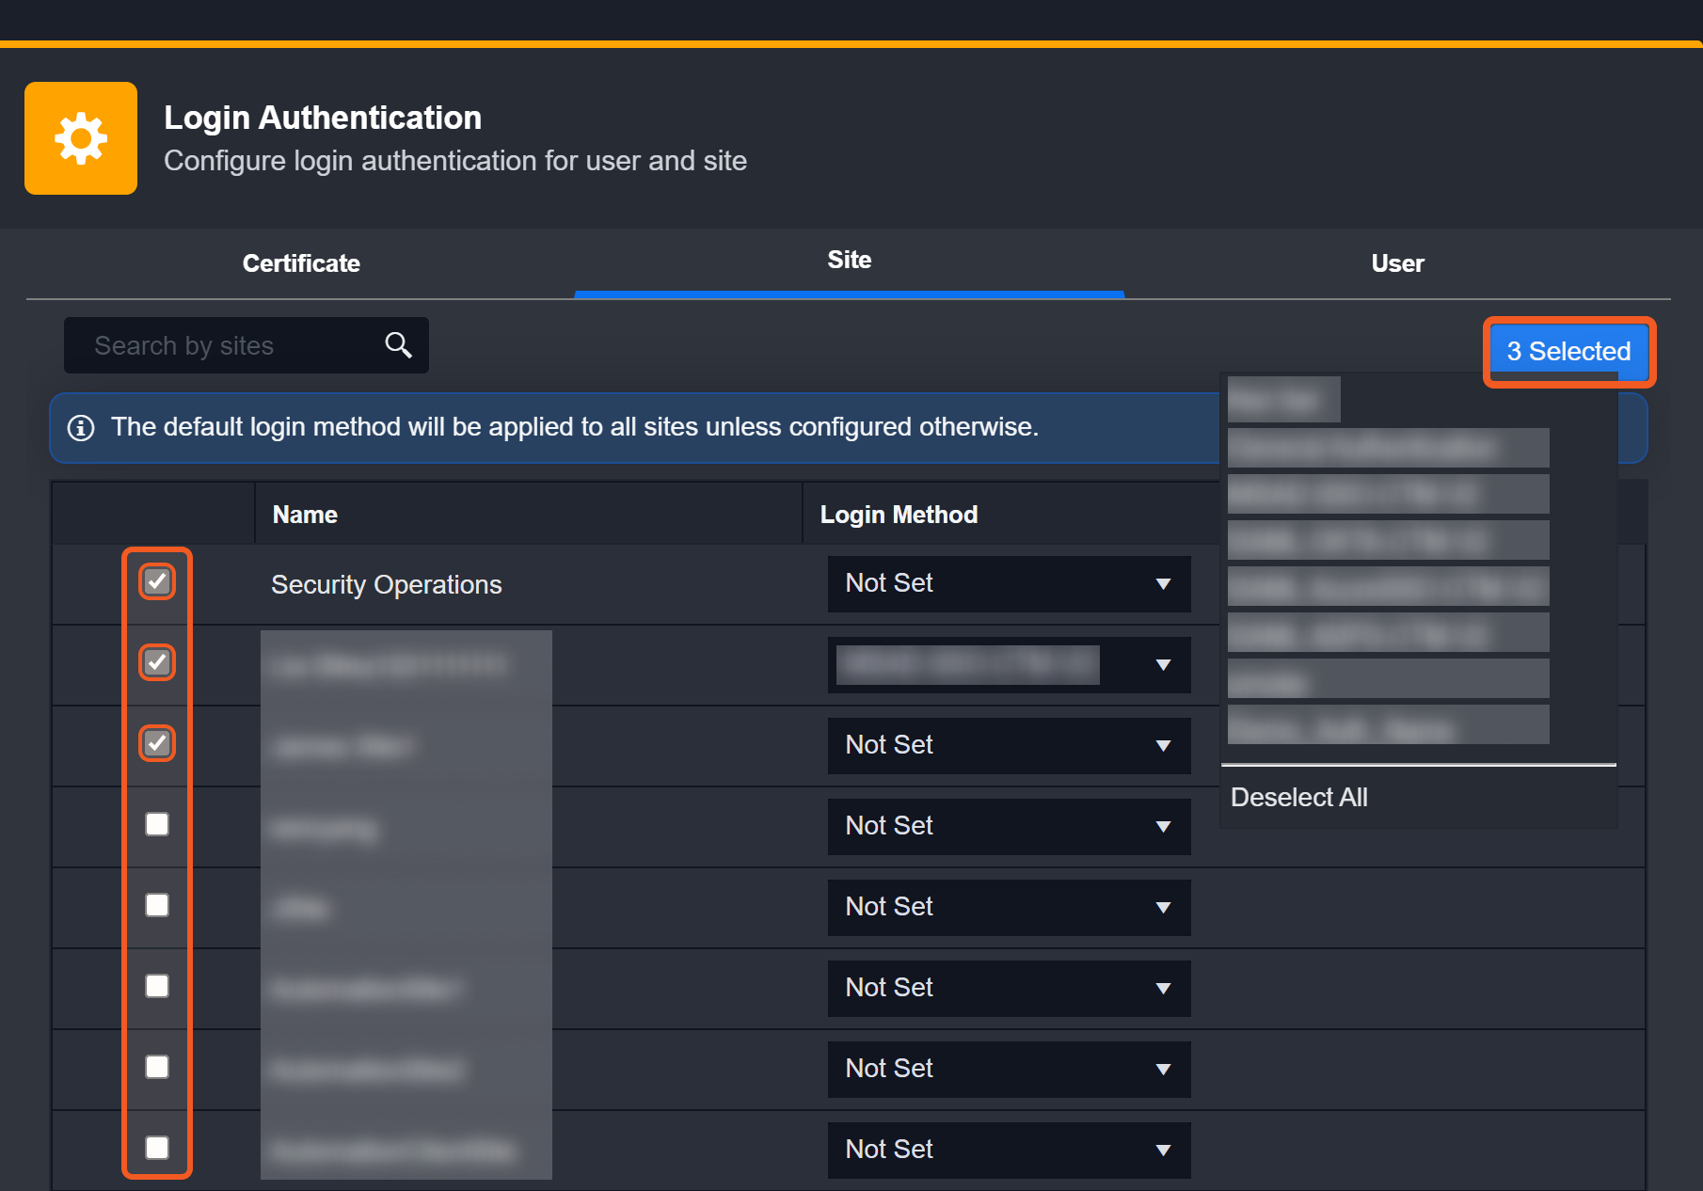Switch to the User tab
1703x1191 pixels.
click(1397, 263)
